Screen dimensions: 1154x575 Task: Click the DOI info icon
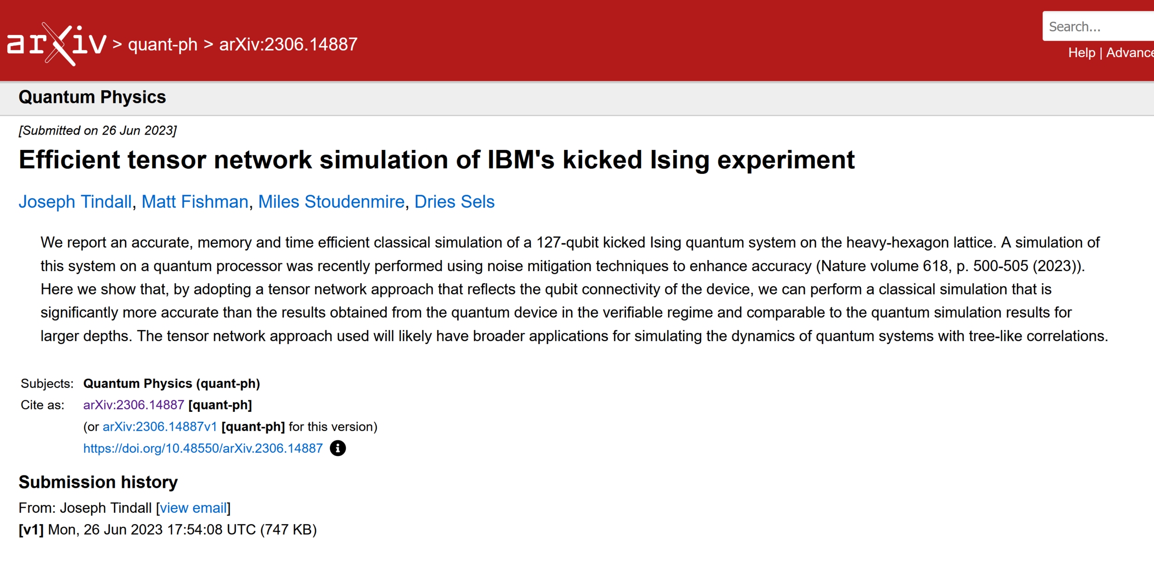click(337, 448)
